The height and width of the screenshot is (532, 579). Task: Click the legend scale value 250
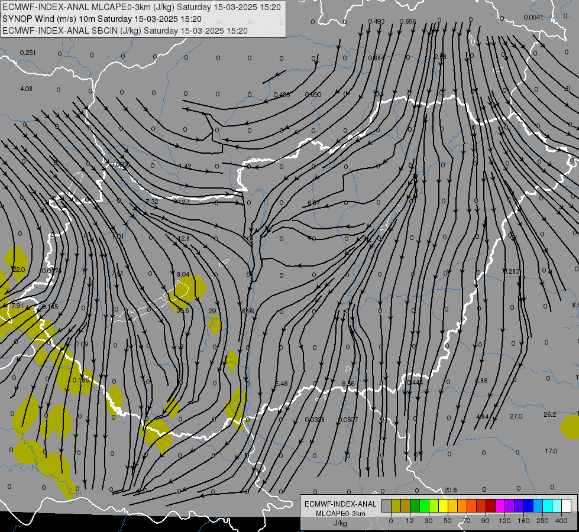pos(542,521)
